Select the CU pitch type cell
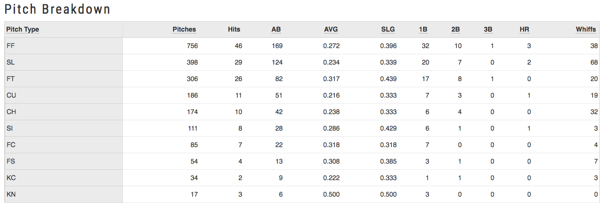Screen dimensions: 604x207 pyautogui.click(x=64, y=95)
